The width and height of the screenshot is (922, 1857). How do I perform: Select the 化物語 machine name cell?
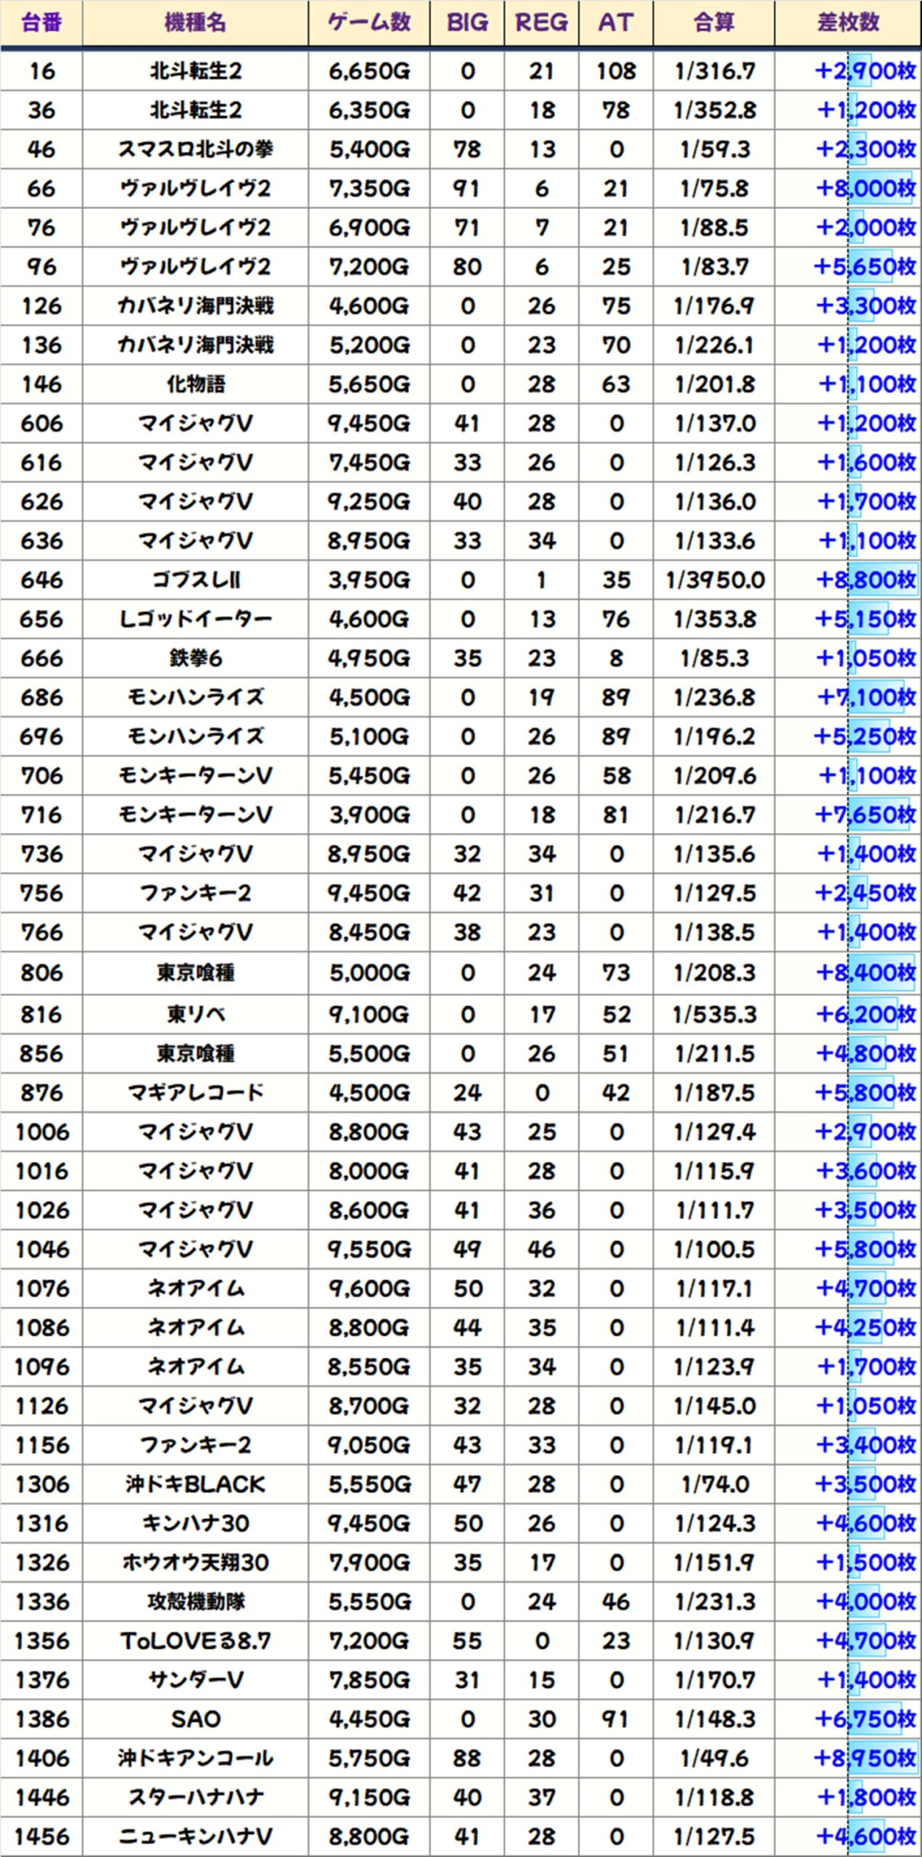(x=195, y=384)
